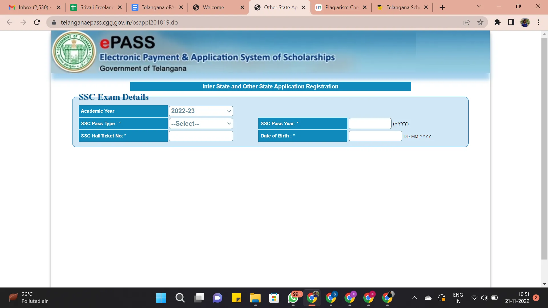Viewport: 548px width, 308px height.
Task: Click the Date of Birth input field
Action: pyautogui.click(x=375, y=136)
